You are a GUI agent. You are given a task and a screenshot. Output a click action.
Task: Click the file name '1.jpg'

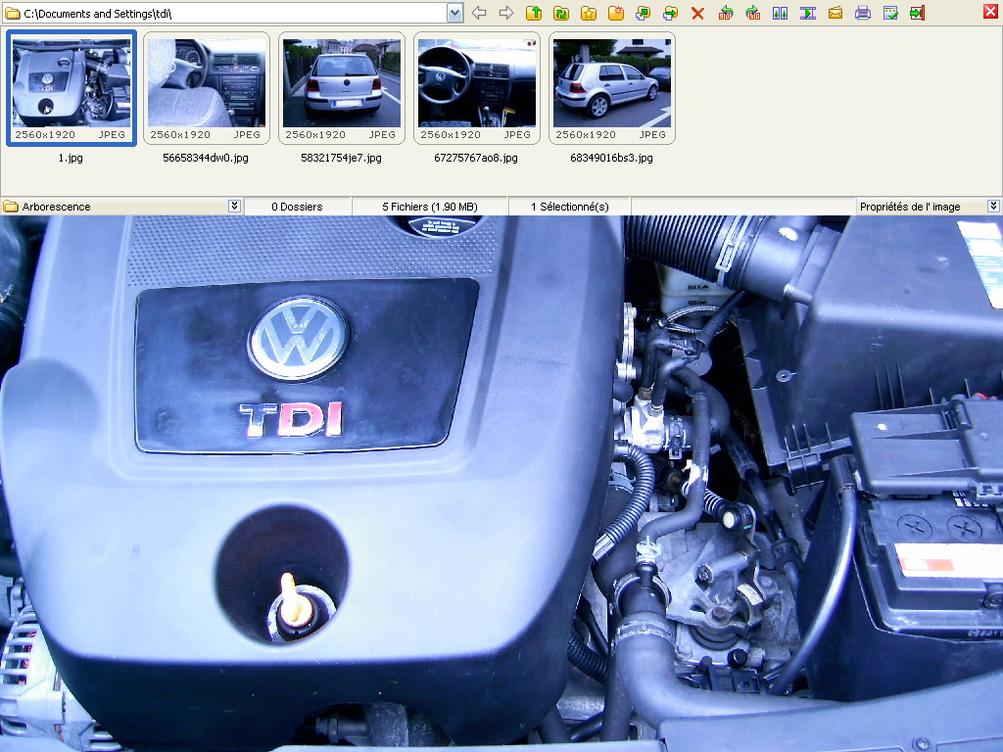[71, 158]
